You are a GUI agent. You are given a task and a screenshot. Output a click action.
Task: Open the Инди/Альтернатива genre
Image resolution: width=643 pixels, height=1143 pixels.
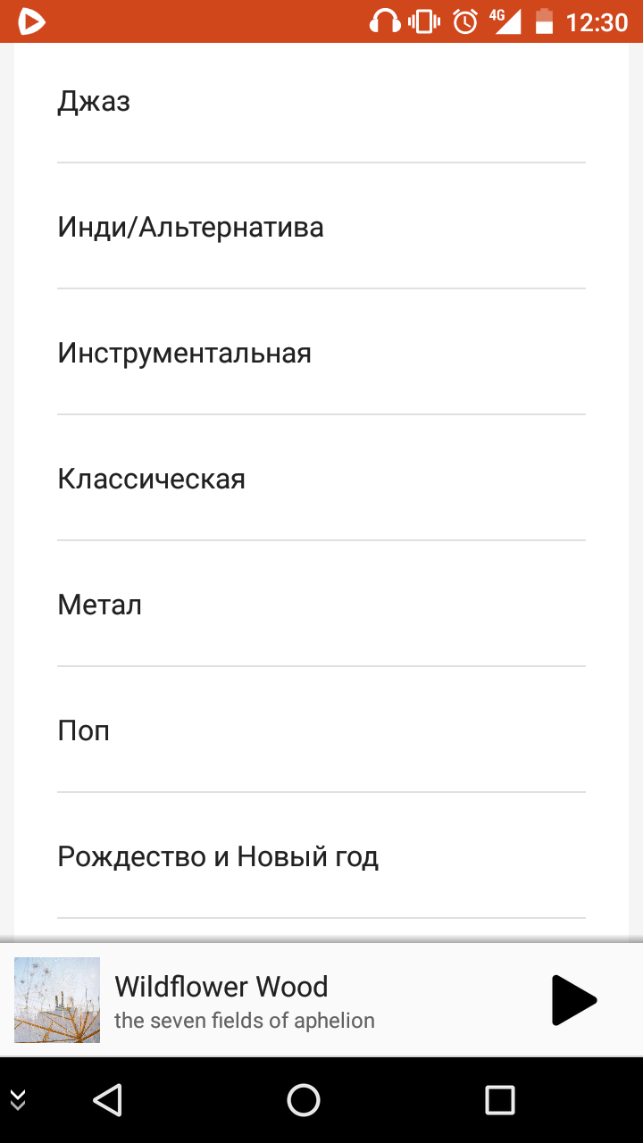pyautogui.click(x=321, y=227)
